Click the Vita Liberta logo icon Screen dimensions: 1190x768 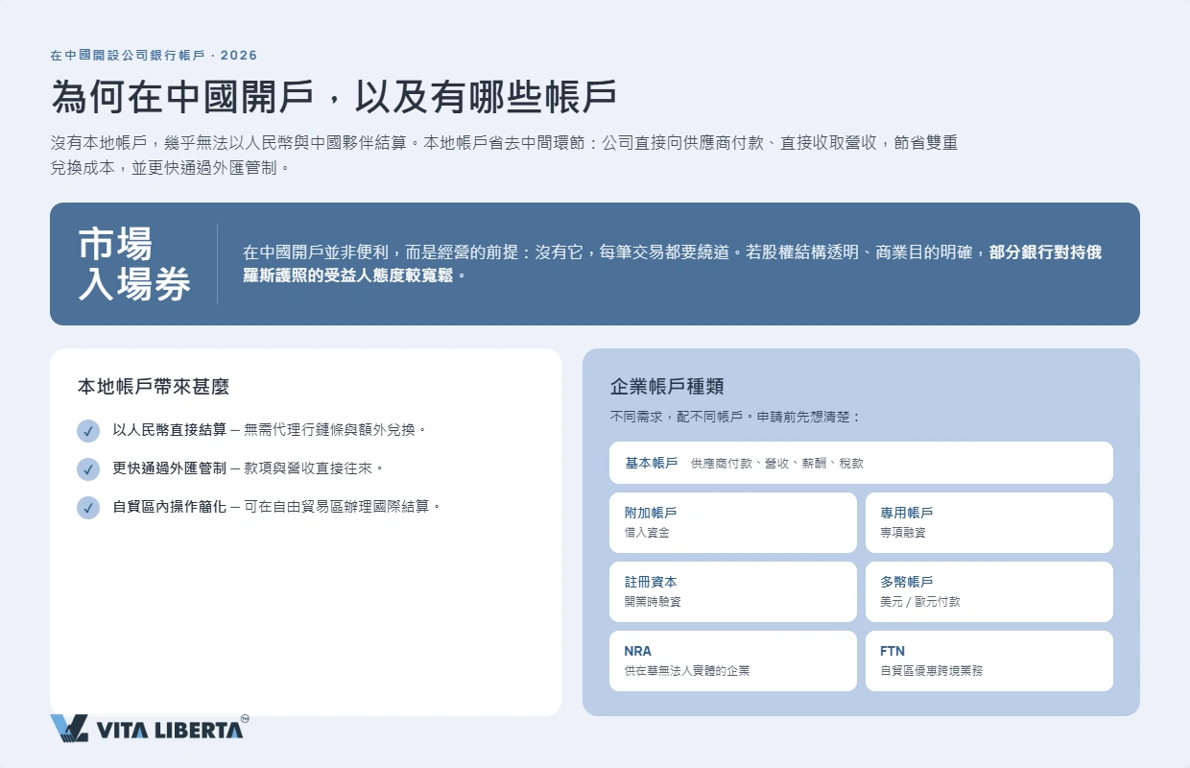click(69, 729)
